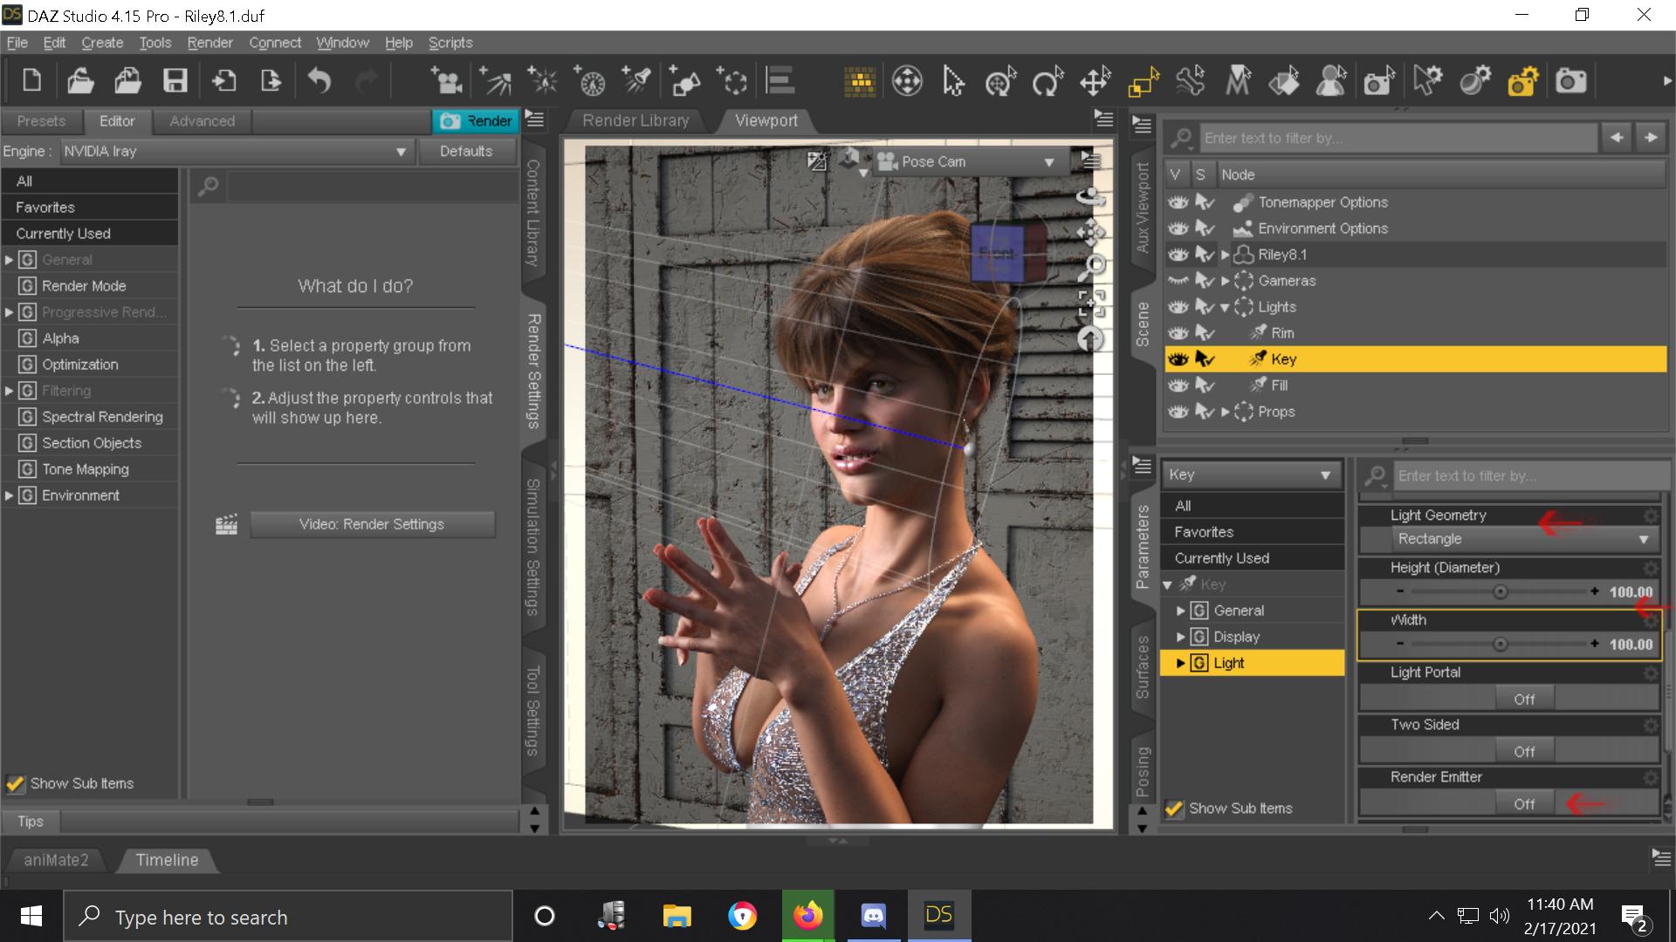Toggle Render Emitter Off switch
Image resolution: width=1676 pixels, height=942 pixels.
coord(1523,803)
